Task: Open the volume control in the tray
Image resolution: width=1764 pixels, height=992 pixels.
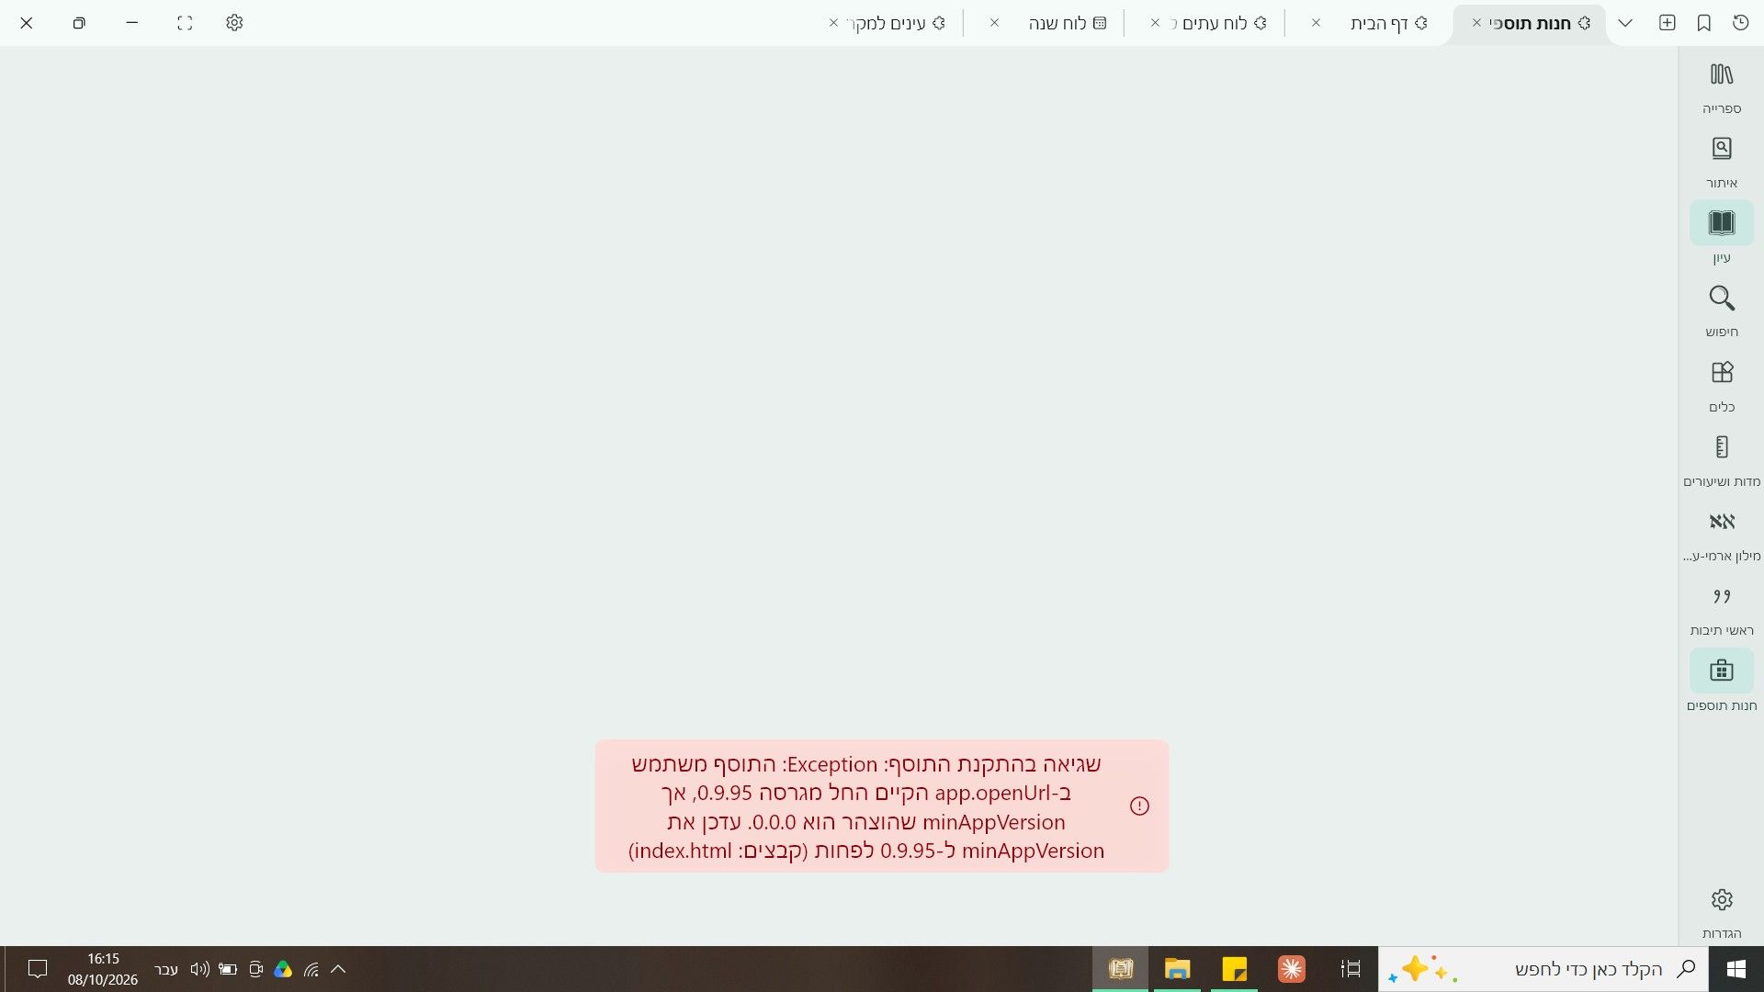Action: [x=199, y=969]
